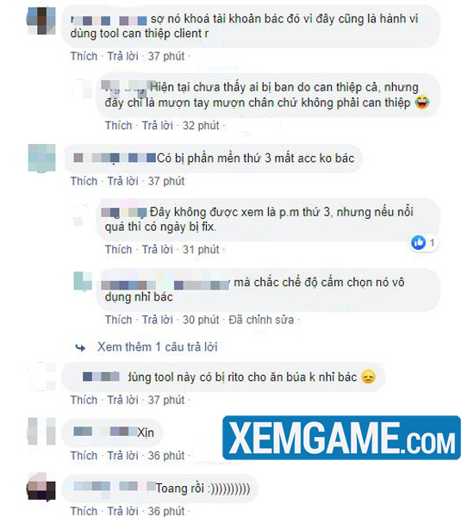
Task: Open the teal avatar on 'cấm chọn' reply
Action: 83,281
